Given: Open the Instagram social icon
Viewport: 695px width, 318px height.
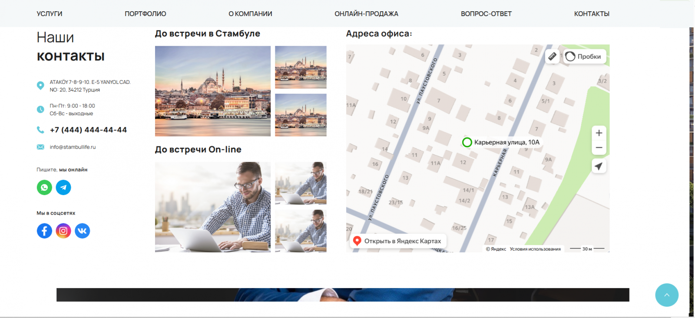Looking at the screenshot, I should click(63, 231).
